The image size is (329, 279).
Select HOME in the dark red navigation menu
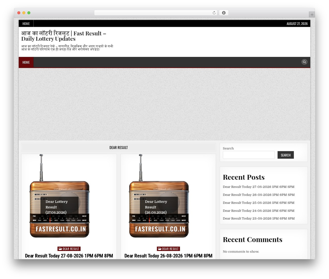click(26, 62)
